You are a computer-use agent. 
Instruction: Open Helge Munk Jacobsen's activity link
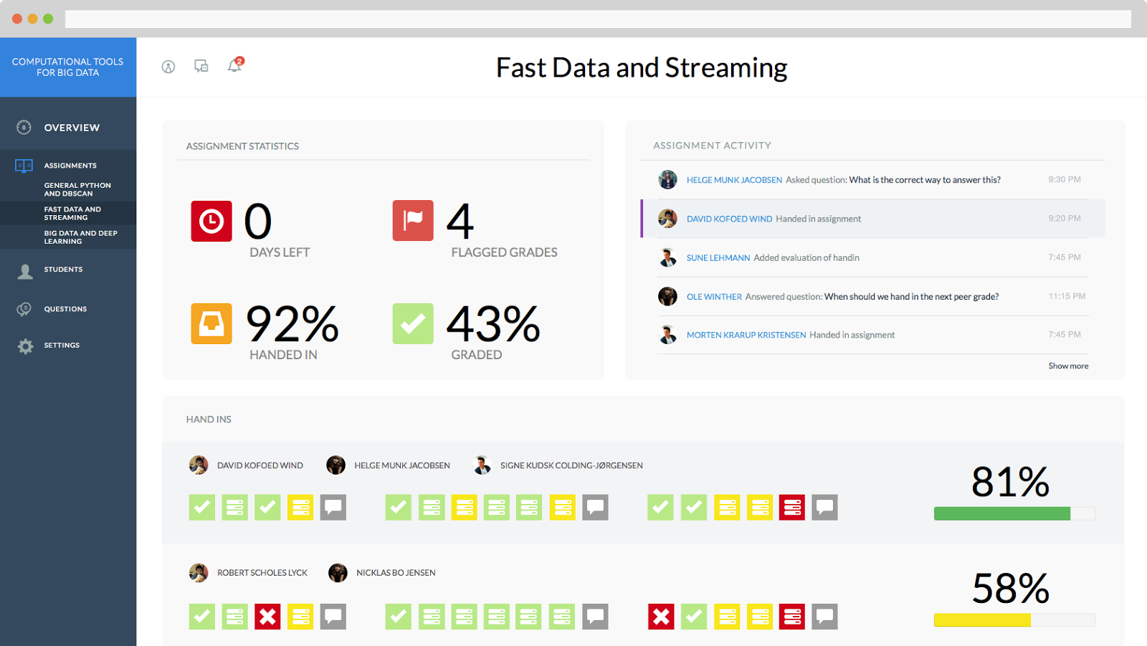[734, 180]
